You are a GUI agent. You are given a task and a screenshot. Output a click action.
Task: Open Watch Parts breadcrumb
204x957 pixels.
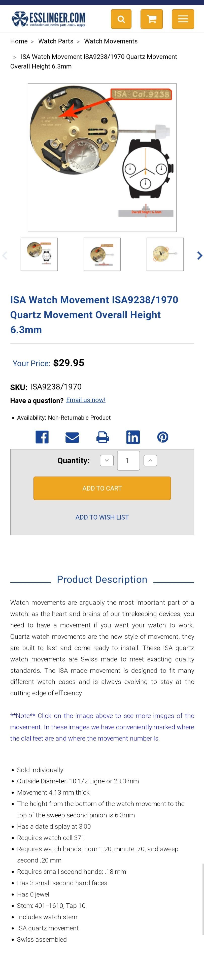pos(56,41)
